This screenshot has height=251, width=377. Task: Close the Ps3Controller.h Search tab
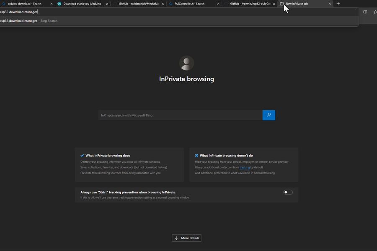point(218,4)
